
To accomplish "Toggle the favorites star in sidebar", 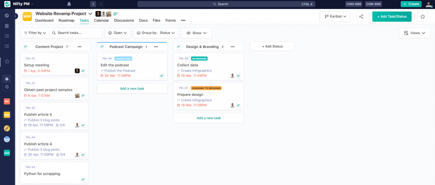I will [x=7, y=61].
